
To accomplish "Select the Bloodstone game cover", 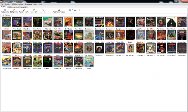I will pyautogui.click(x=89, y=22).
